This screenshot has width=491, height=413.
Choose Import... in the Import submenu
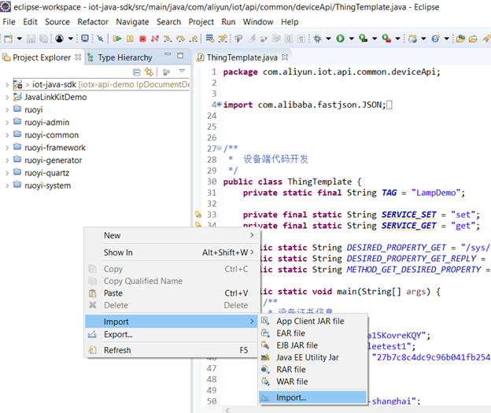312,397
